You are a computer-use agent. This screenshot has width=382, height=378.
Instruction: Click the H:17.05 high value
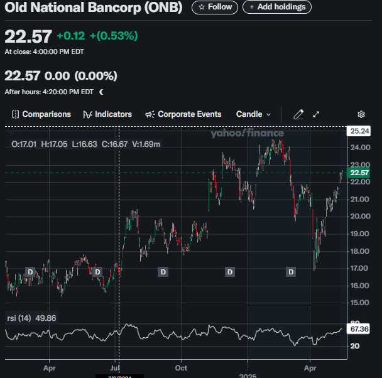click(54, 144)
